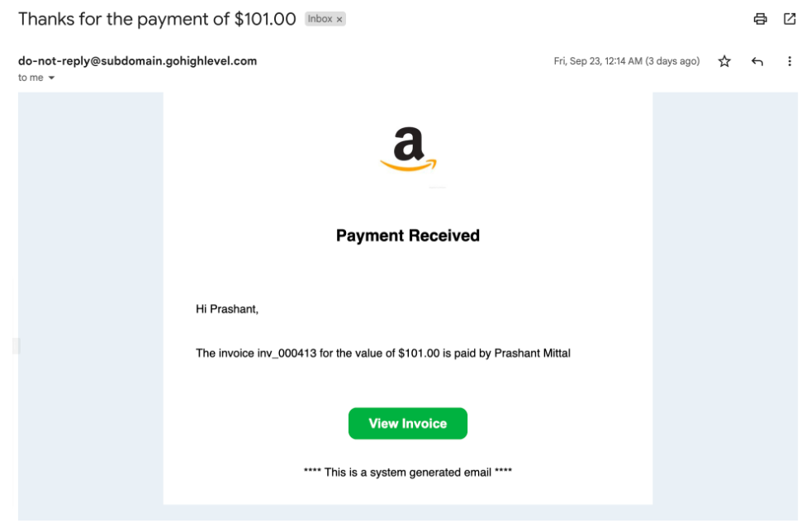Click the system generated email notice
811x528 pixels.
click(x=408, y=472)
